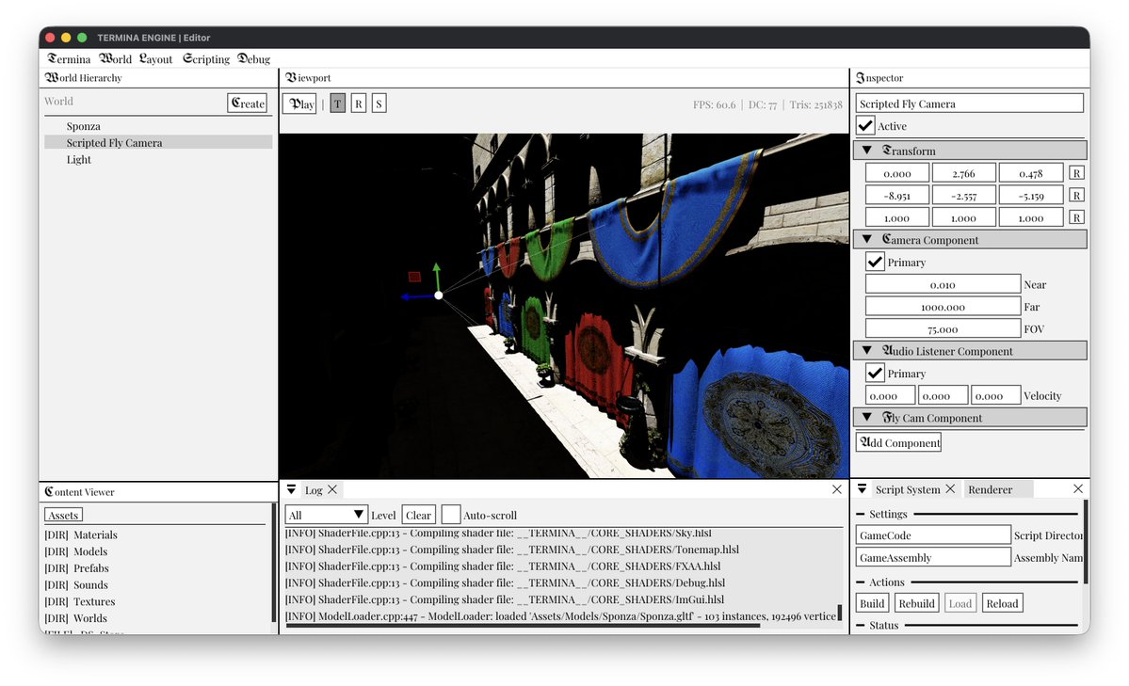1129x686 pixels.
Task: Open the Prefabs directory
Action: tap(76, 568)
